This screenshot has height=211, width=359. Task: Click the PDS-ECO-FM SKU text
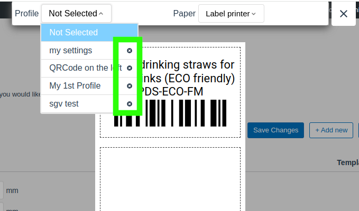[x=170, y=92]
